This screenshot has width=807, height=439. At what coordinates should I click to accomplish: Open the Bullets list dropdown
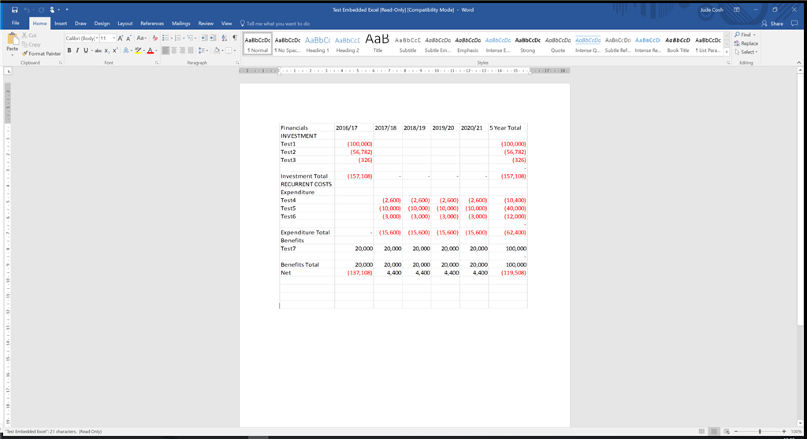coord(171,38)
